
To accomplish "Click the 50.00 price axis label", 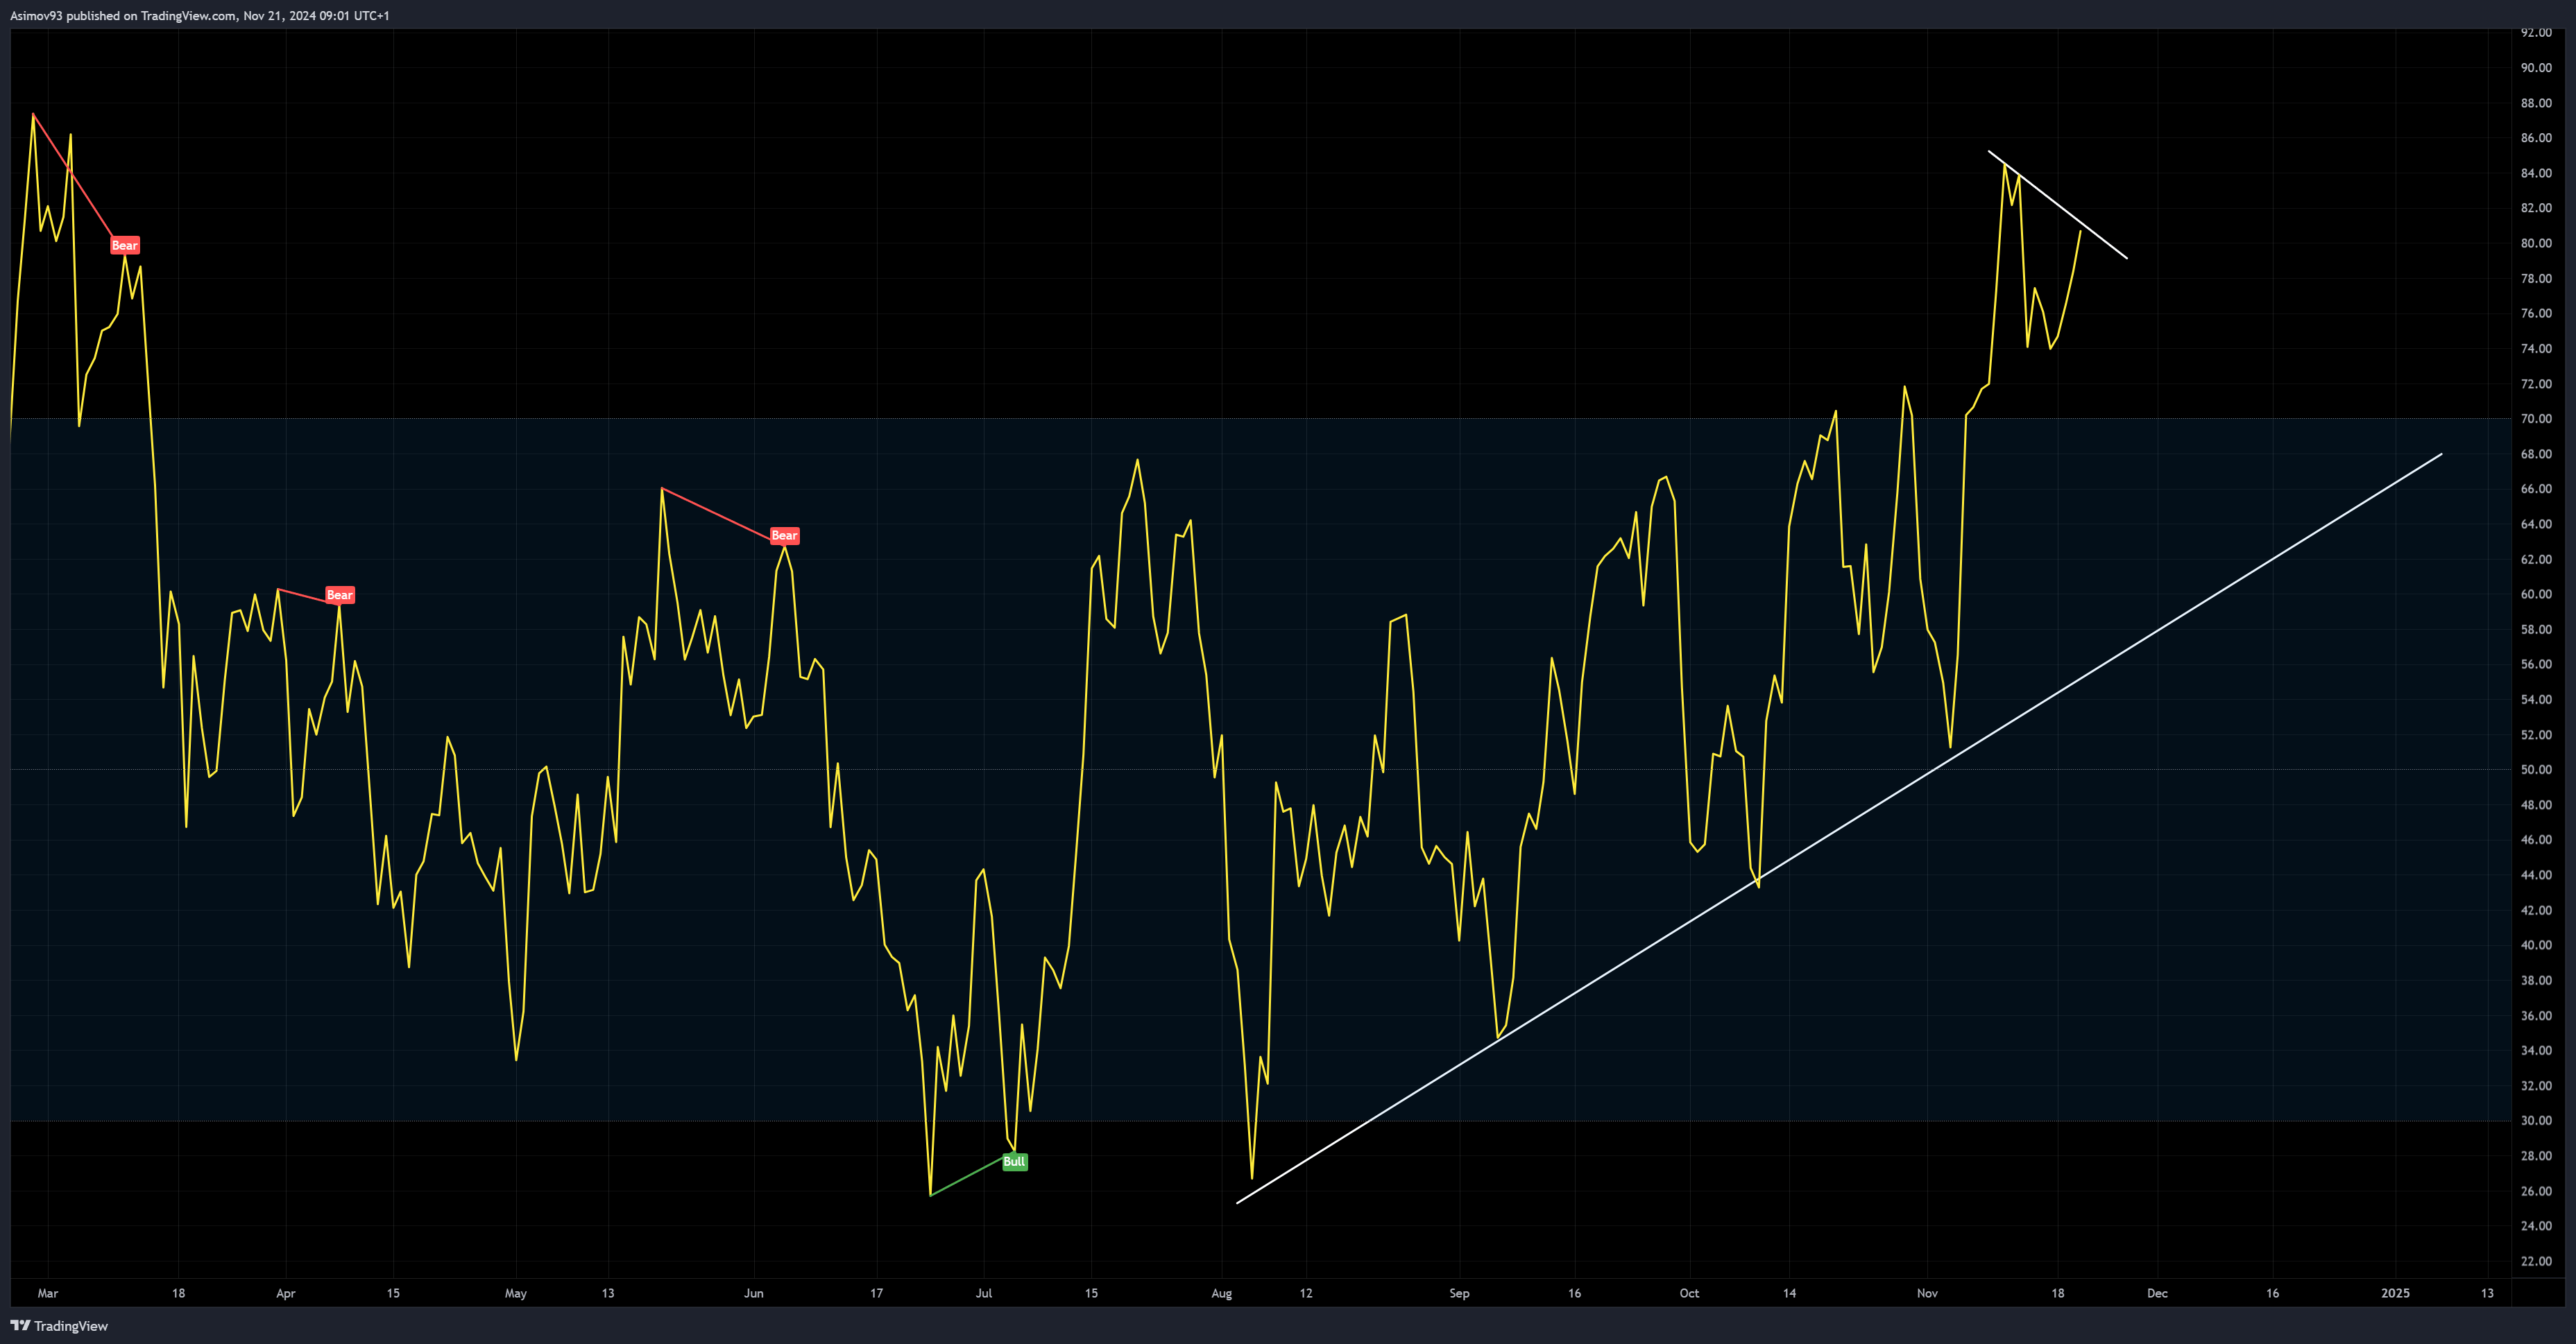I will [2536, 769].
